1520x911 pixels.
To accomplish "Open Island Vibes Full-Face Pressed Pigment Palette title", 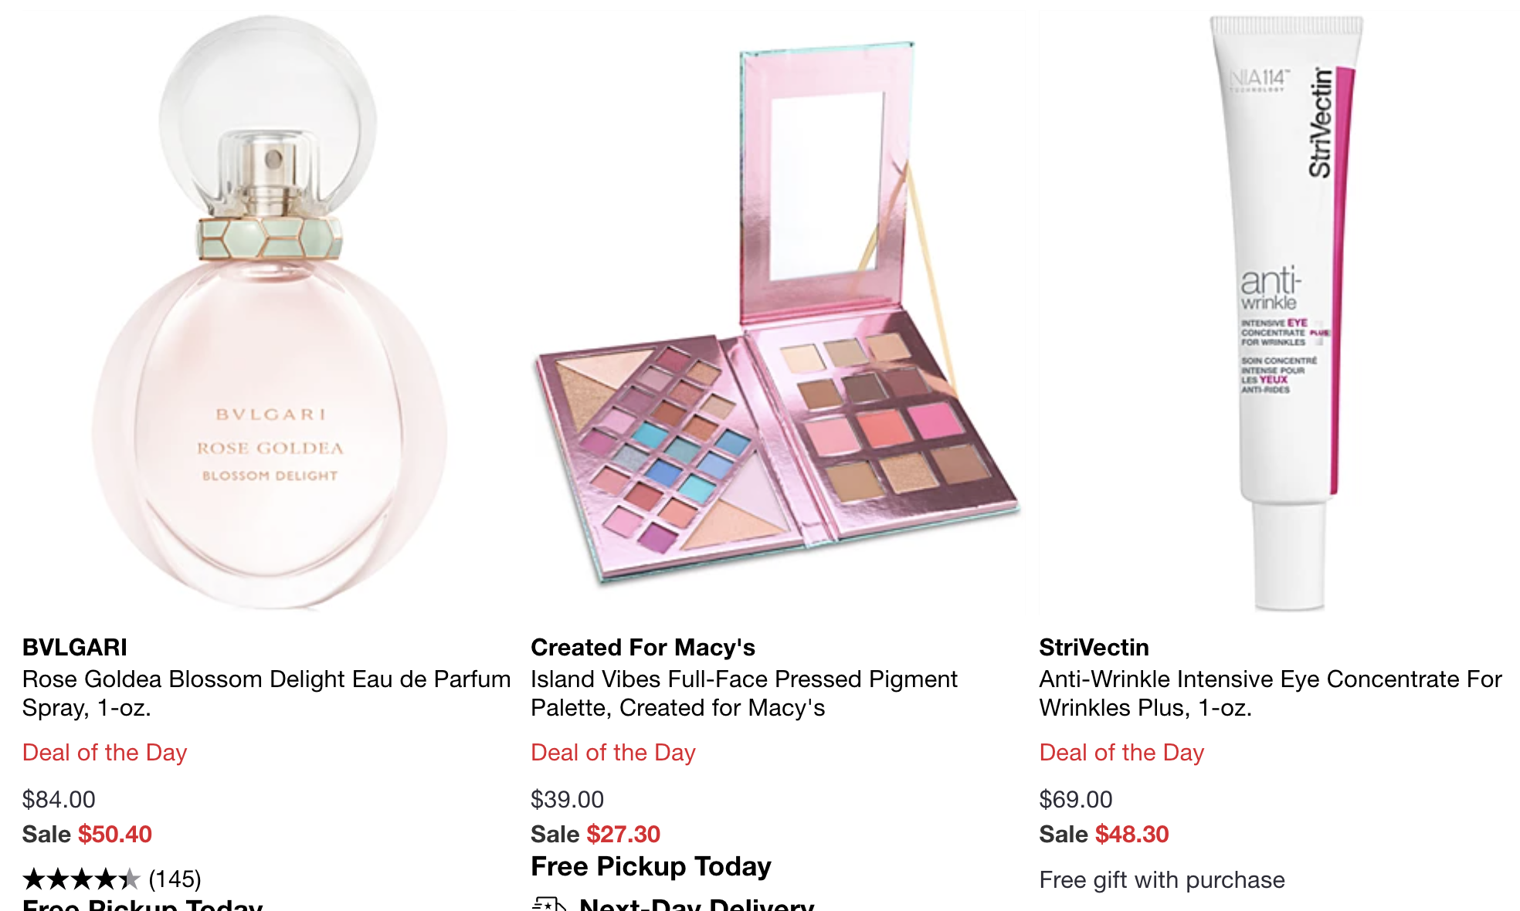I will 744,693.
